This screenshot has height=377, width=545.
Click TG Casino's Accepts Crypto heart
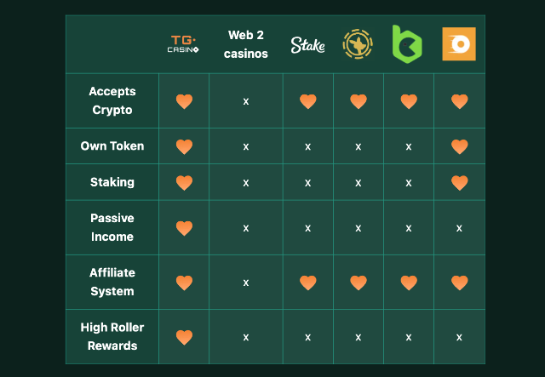184,101
